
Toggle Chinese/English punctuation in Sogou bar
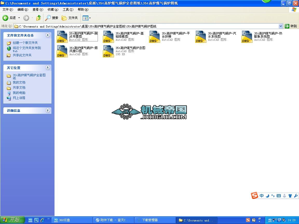273,196
